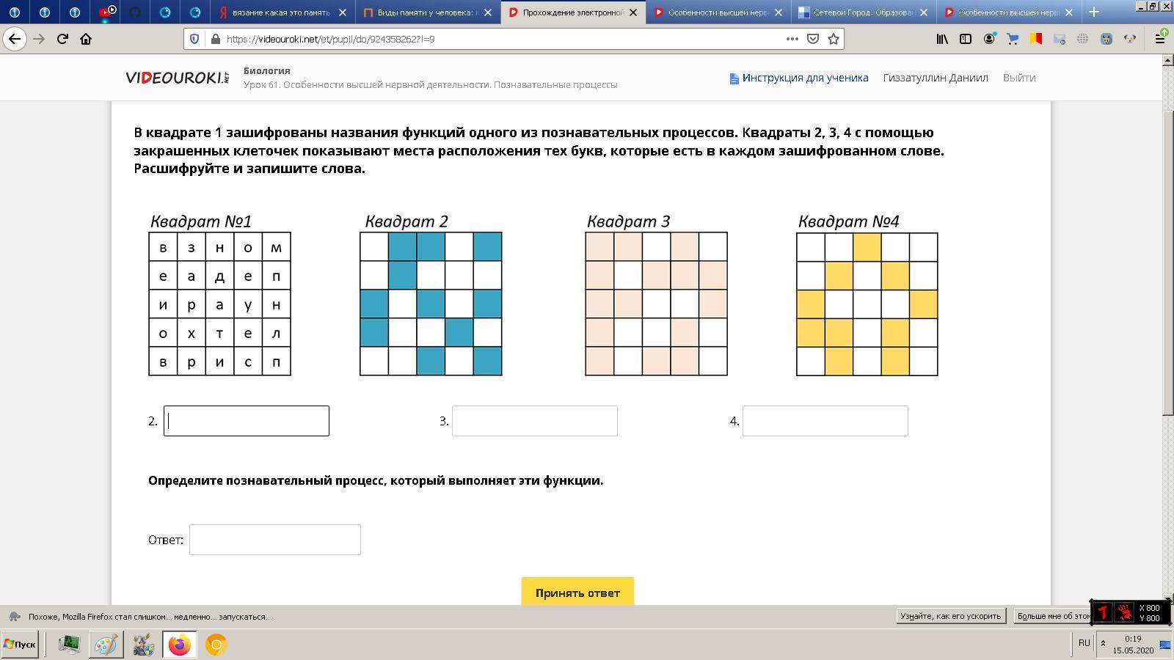Image resolution: width=1174 pixels, height=660 pixels.
Task: Click the input field for word 3
Action: click(x=534, y=421)
